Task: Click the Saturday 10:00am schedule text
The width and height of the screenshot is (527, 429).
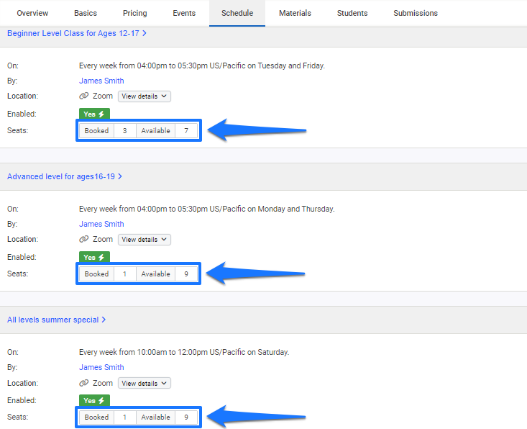Action: [x=184, y=352]
